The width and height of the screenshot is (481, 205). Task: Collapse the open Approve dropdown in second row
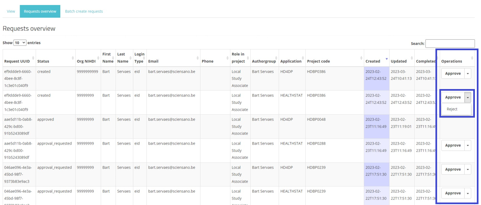pyautogui.click(x=468, y=97)
